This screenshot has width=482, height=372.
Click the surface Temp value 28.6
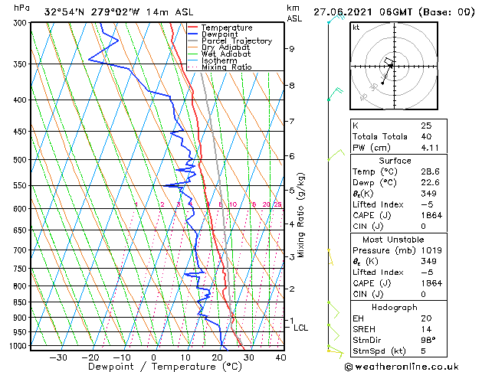[430, 171]
